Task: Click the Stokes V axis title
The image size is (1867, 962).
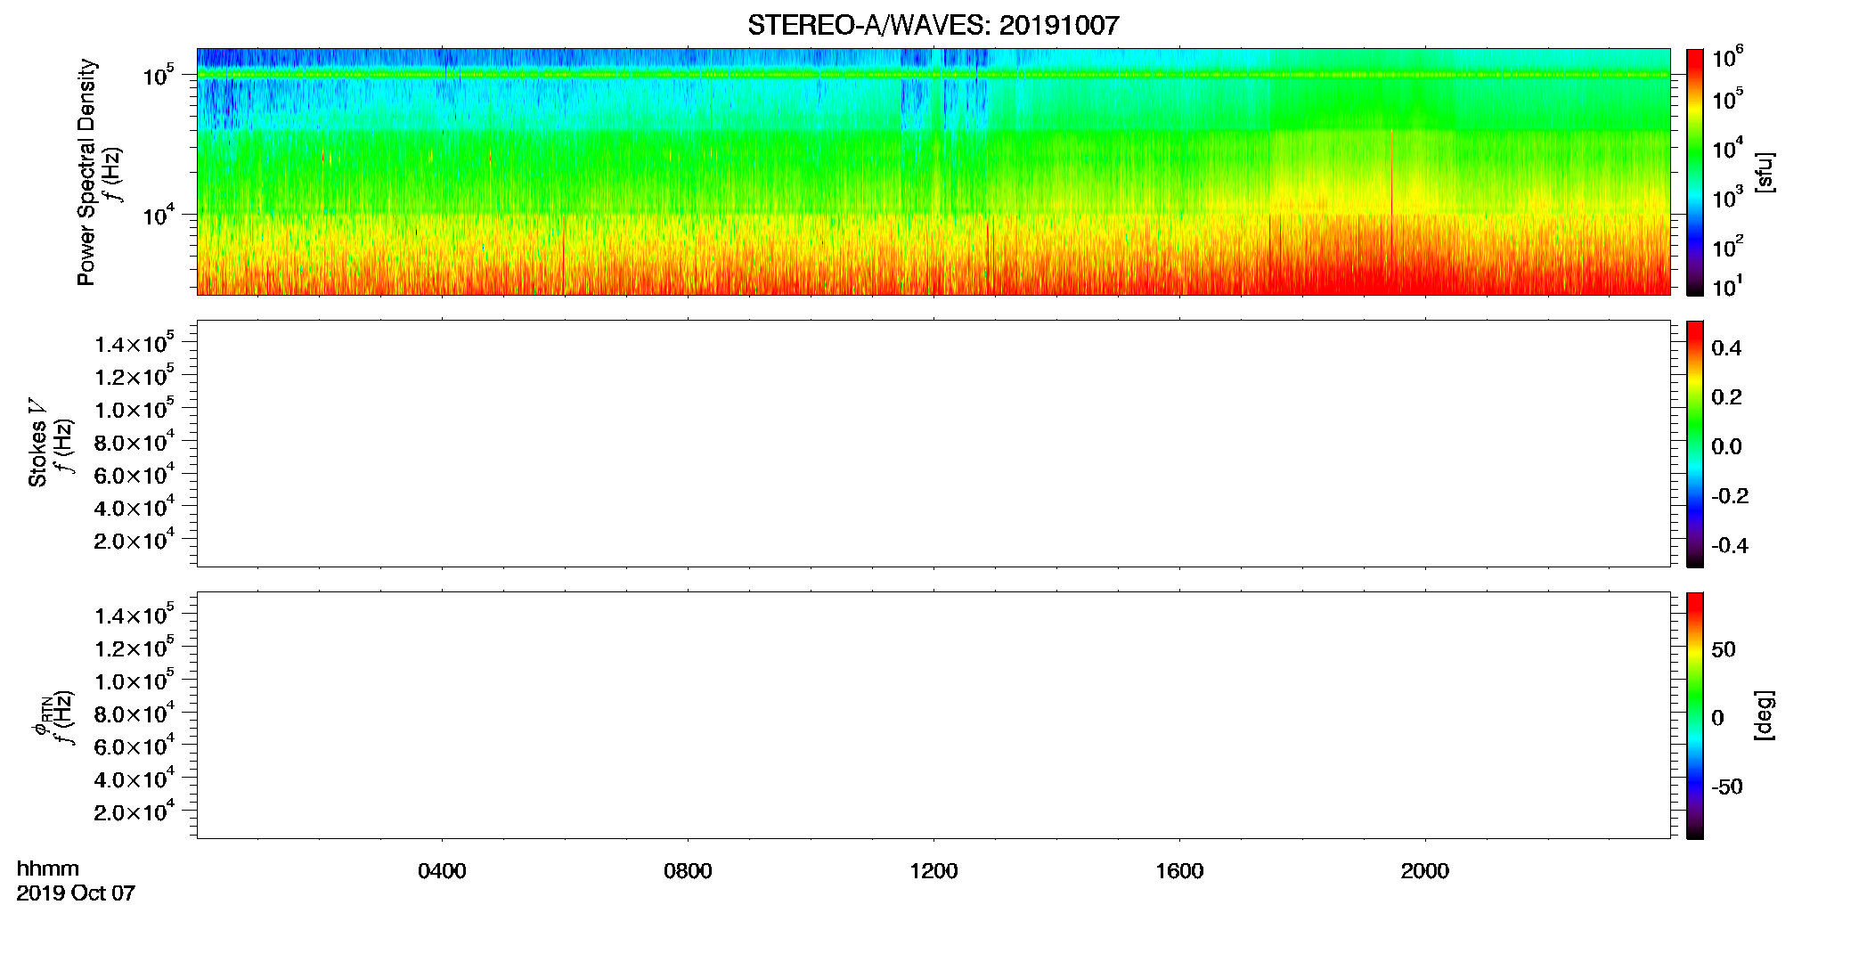Action: coord(37,443)
